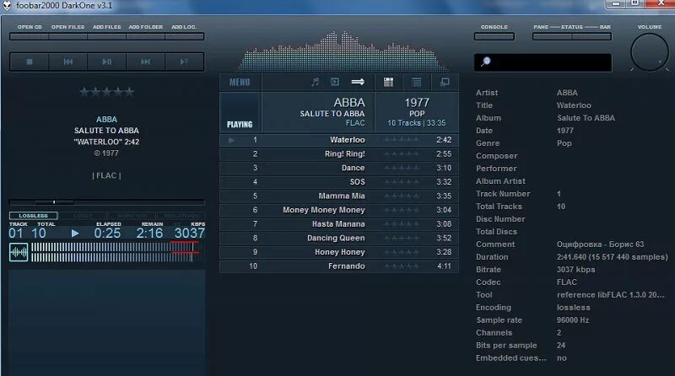Image resolution: width=675 pixels, height=376 pixels.
Task: Select track 5 Mamma Mia
Action: [x=339, y=196]
